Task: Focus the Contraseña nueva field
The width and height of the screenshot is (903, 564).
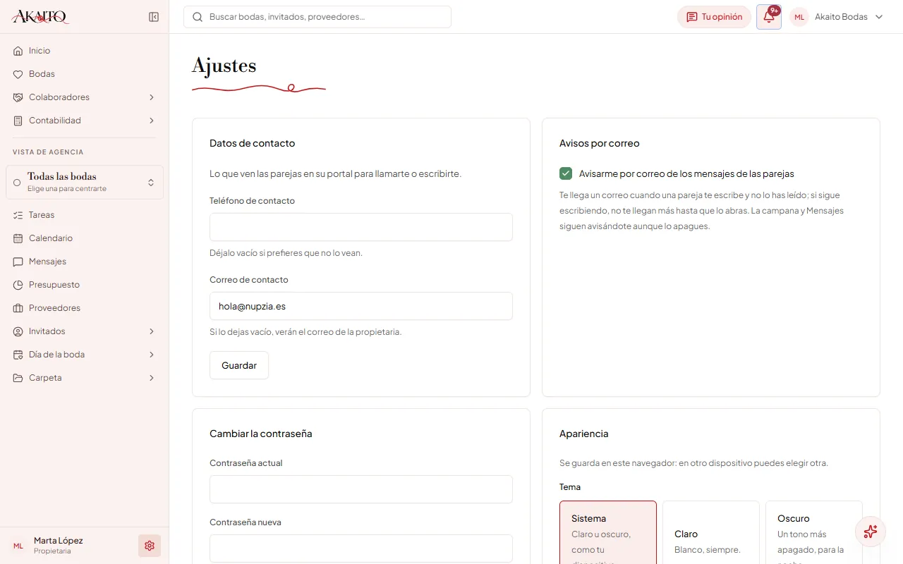Action: click(361, 548)
